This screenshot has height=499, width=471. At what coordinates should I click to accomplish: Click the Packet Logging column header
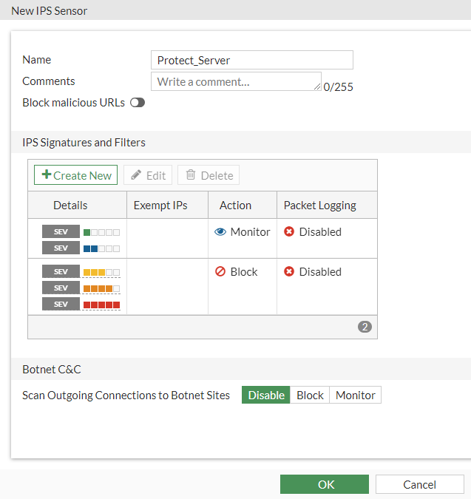tap(319, 206)
